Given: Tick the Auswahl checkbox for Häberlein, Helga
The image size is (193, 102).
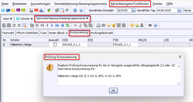Looking at the screenshot, I should (x=55, y=45).
